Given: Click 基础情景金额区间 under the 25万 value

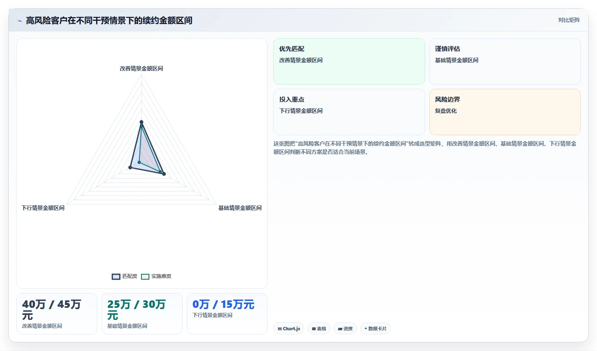Looking at the screenshot, I should pos(127,326).
